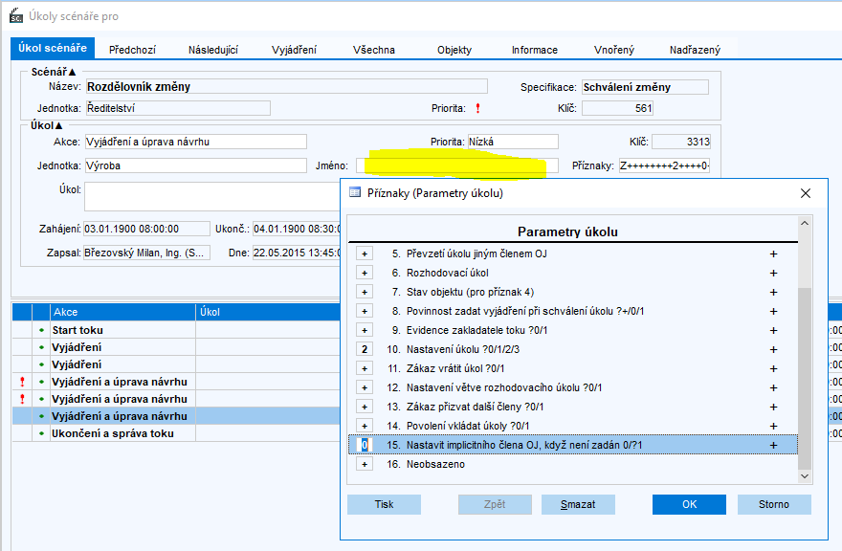The image size is (842, 551).
Task: Open the Informace tab
Action: coord(534,50)
